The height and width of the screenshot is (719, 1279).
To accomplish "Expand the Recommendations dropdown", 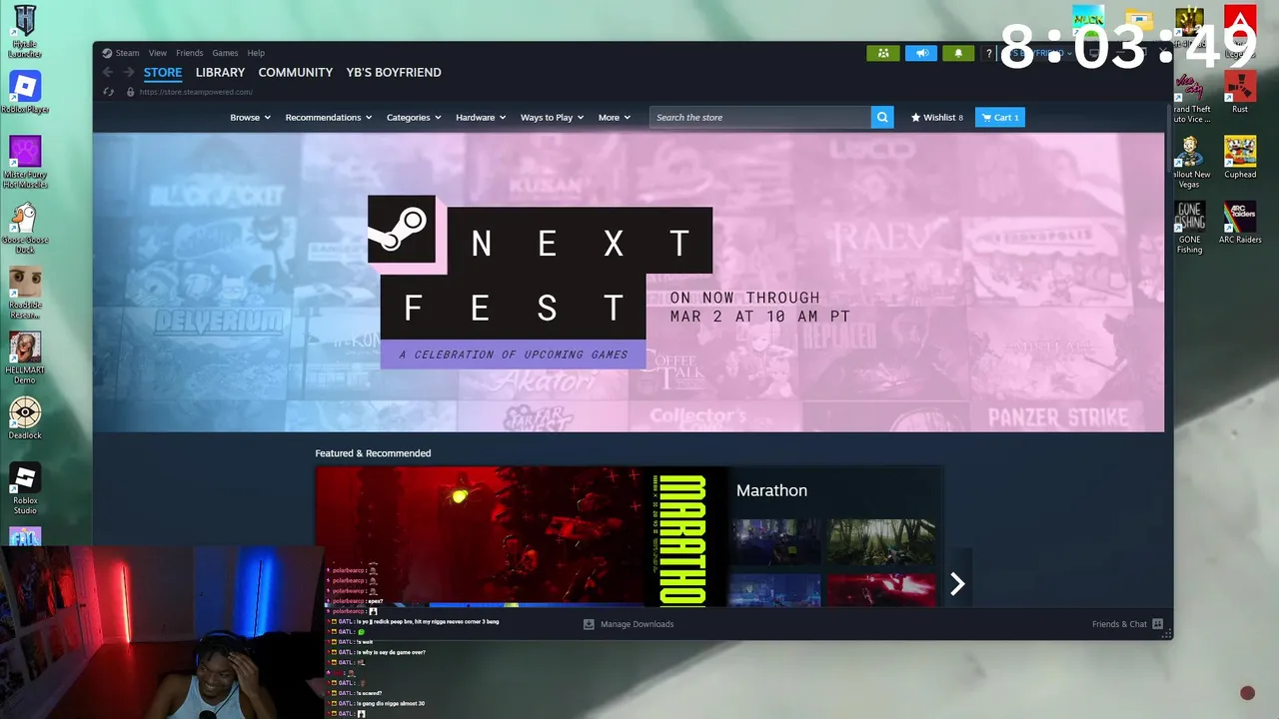I will coord(328,117).
